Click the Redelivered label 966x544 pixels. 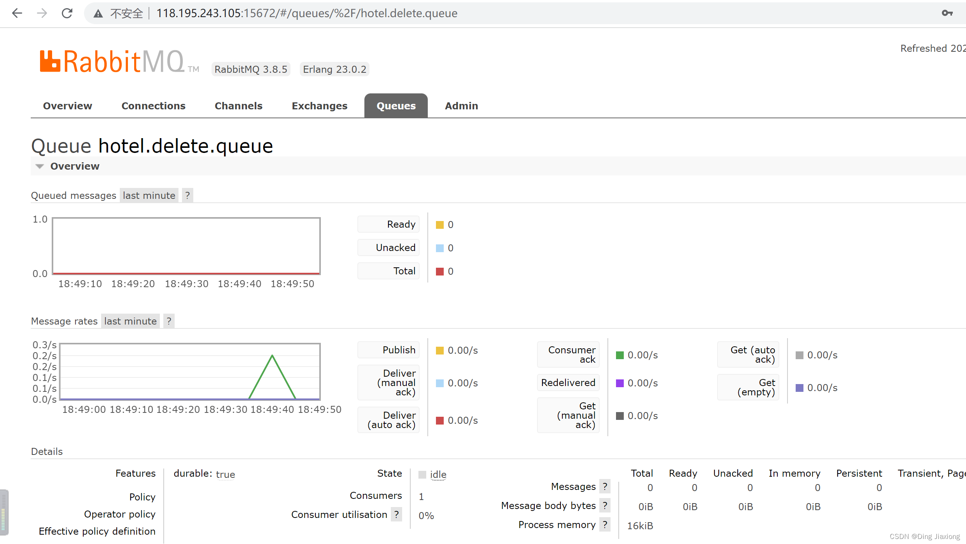coord(568,383)
